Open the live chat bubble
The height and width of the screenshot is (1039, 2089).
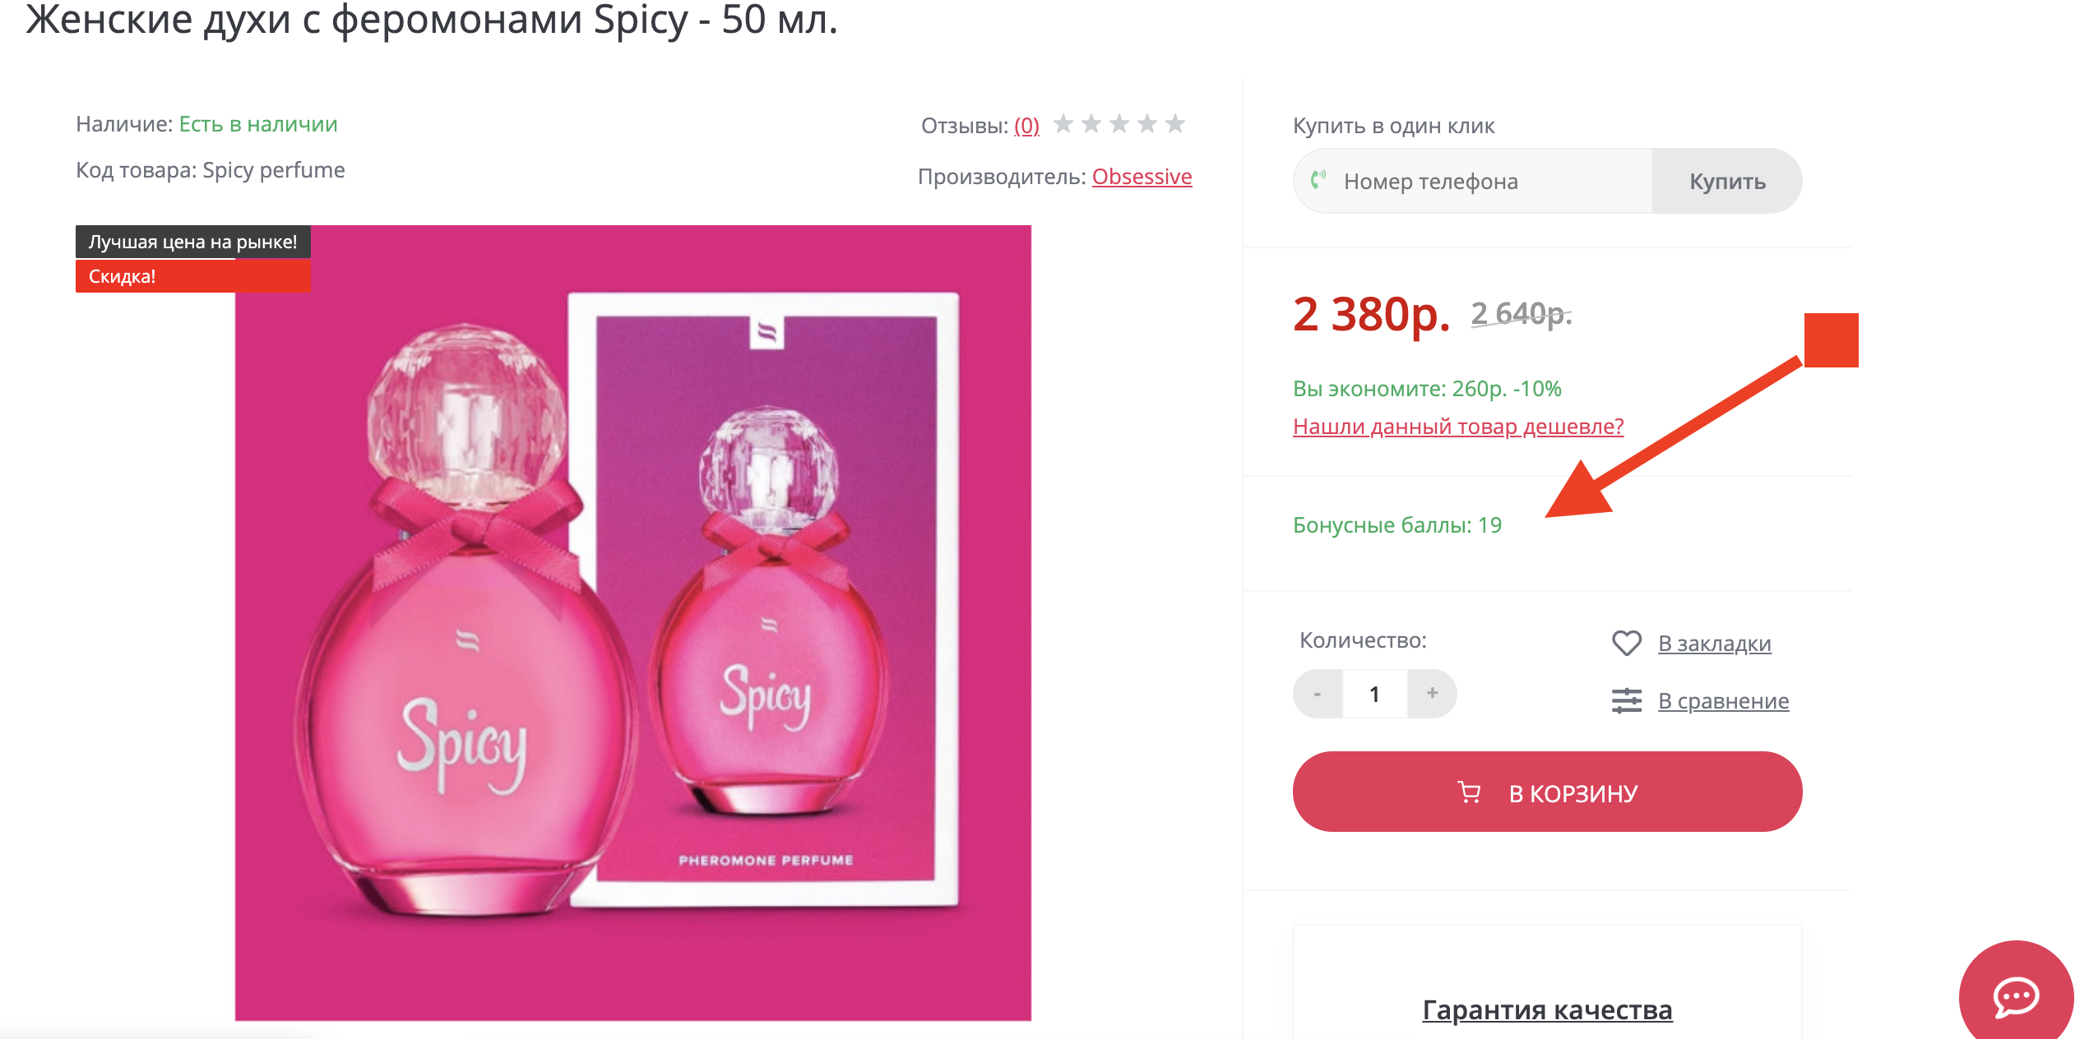pyautogui.click(x=2015, y=996)
